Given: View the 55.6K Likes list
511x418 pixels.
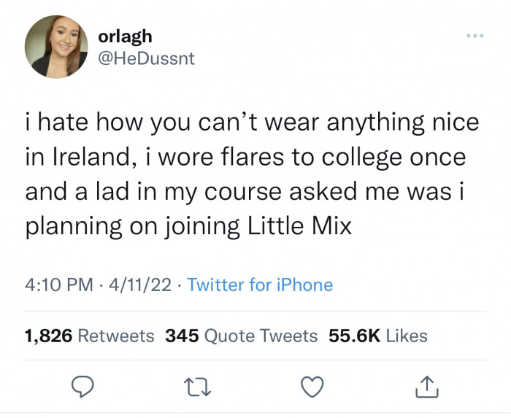Looking at the screenshot, I should pos(379,336).
